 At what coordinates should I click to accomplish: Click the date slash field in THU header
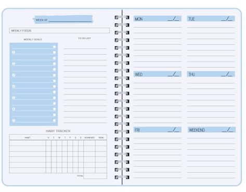(227, 74)
